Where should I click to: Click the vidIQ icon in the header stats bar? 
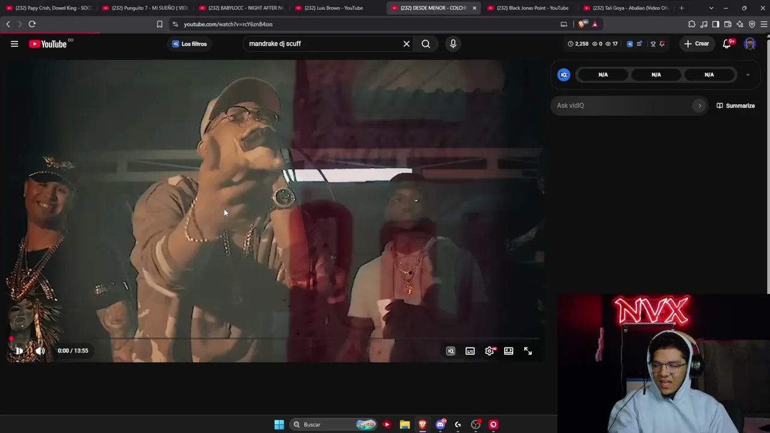click(x=630, y=44)
